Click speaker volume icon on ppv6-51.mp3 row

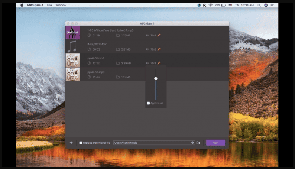[147, 63]
